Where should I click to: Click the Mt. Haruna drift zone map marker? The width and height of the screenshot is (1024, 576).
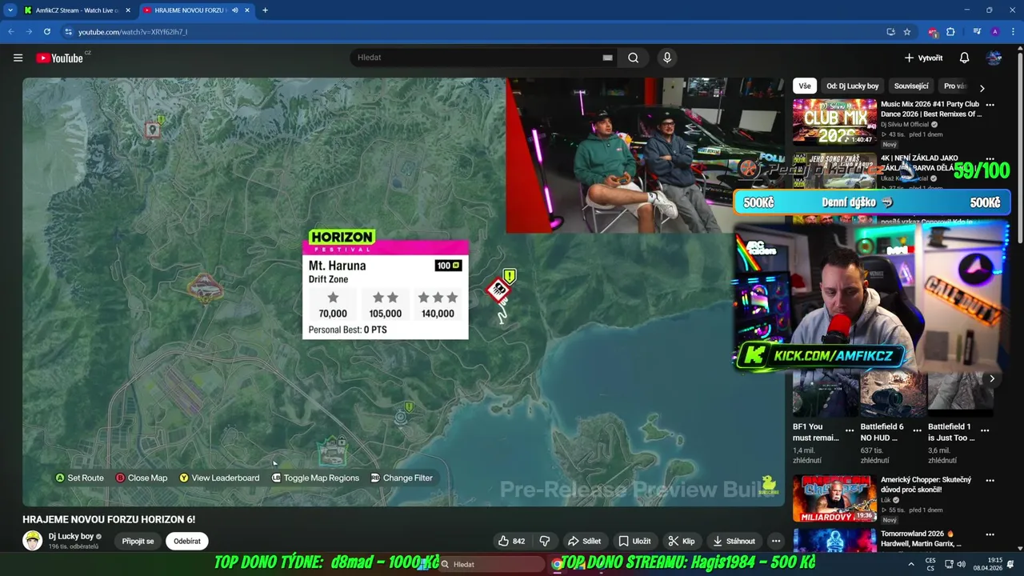pos(498,290)
